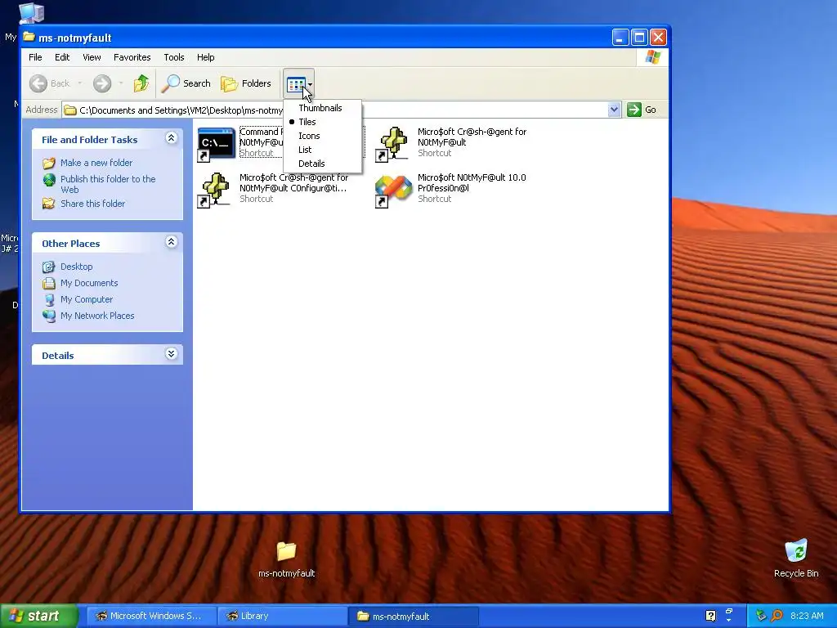Toggle the Folders pane
This screenshot has height=628, width=837.
tap(246, 83)
